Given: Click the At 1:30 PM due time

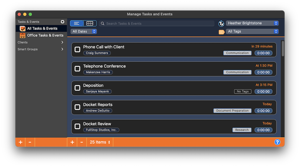Looking at the screenshot, I should click(264, 66).
